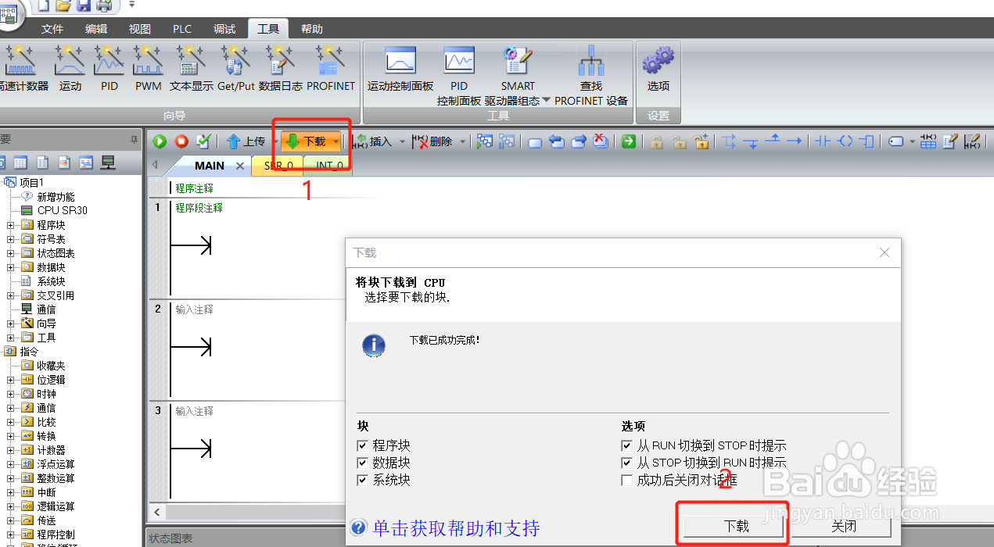Enable 成功后关闭对话框 checkbox
This screenshot has width=994, height=547.
point(626,480)
